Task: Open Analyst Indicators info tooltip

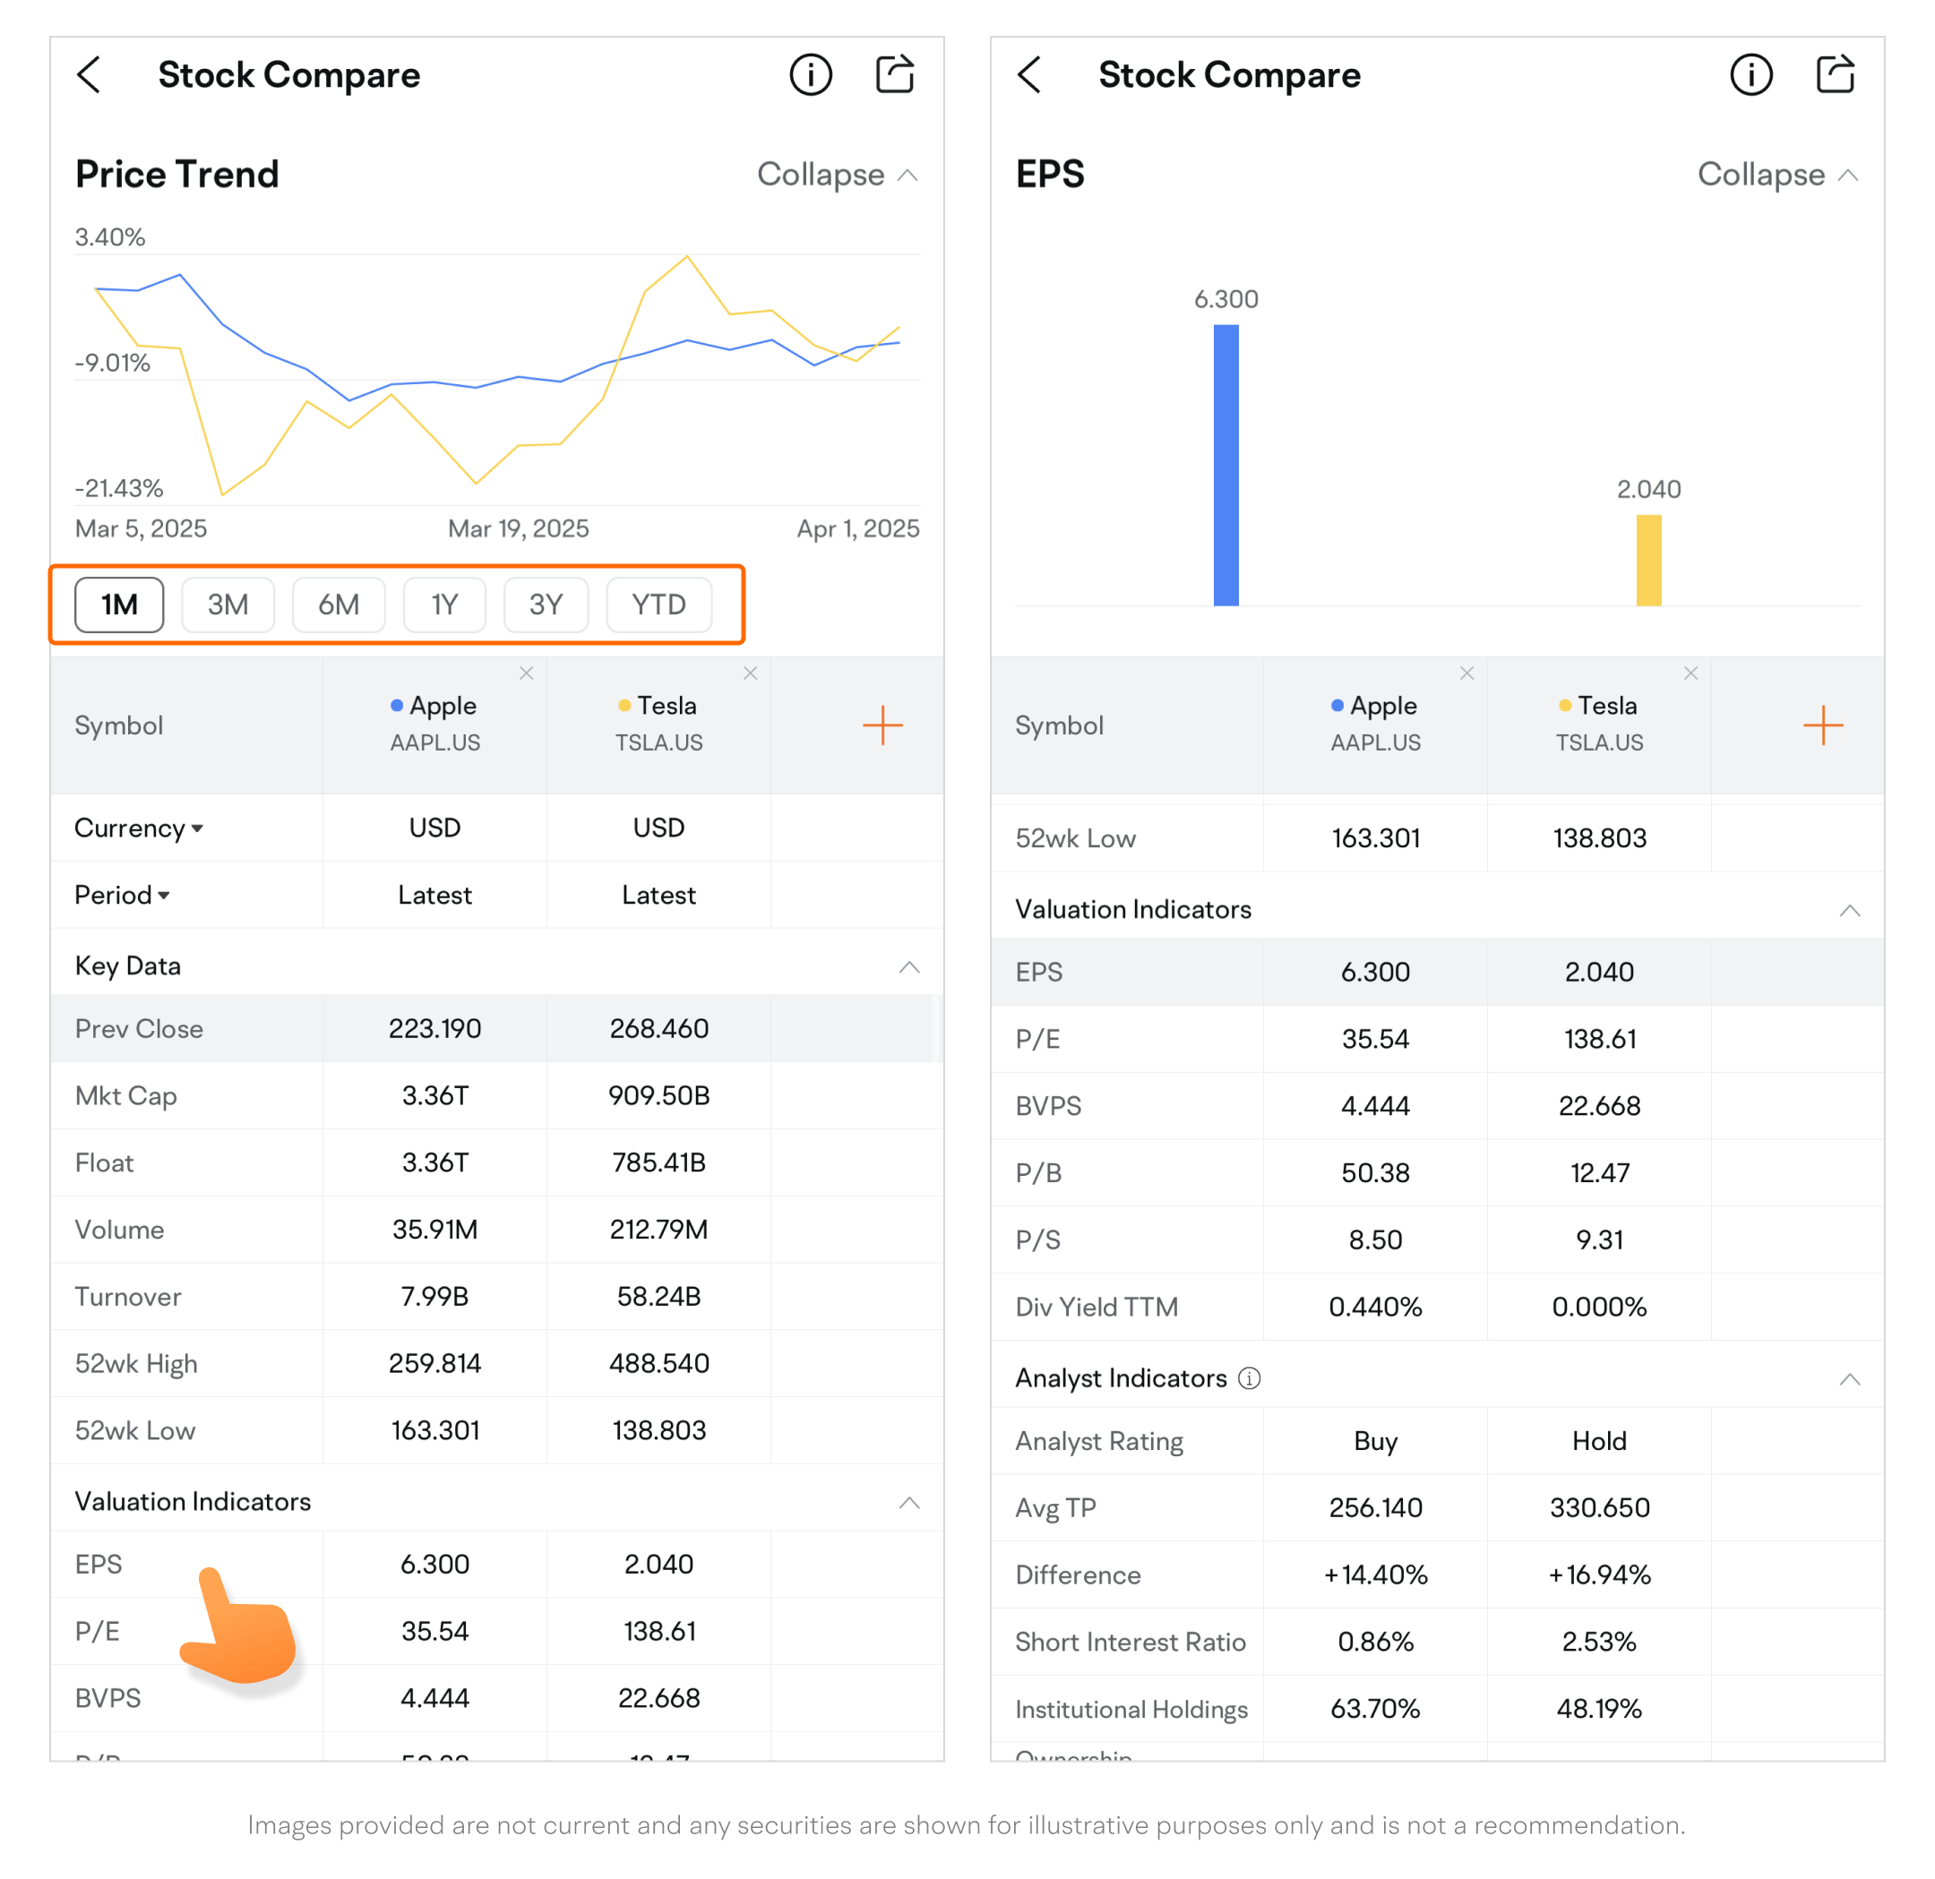Action: (x=1249, y=1377)
